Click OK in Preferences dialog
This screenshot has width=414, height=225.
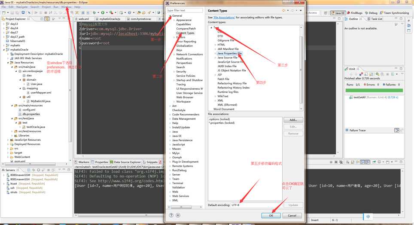[271, 216]
